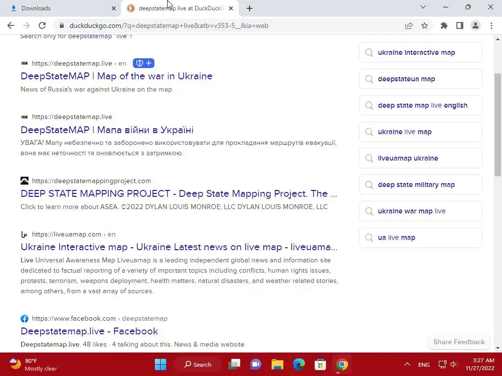Click the browser forward arrow
This screenshot has height=376, width=502.
pos(26,25)
